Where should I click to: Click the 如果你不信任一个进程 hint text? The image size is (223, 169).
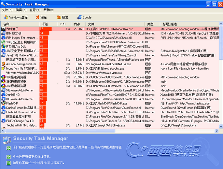tap(38, 163)
